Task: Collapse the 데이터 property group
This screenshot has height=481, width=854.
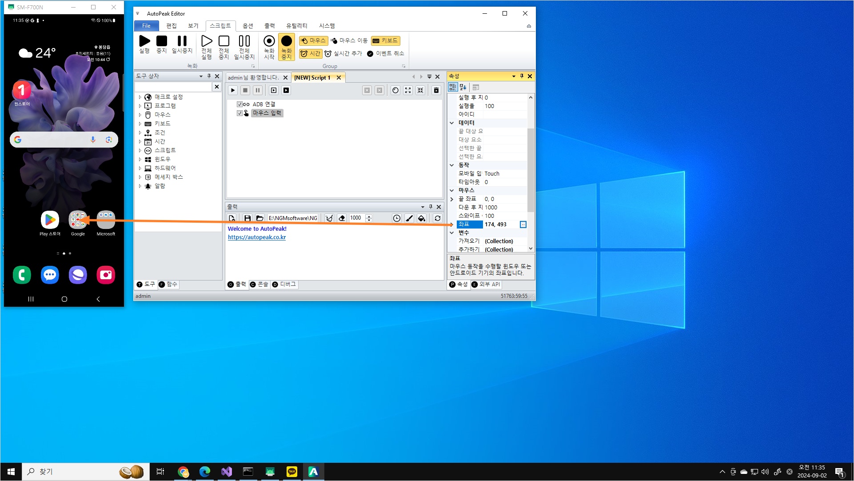Action: click(452, 123)
